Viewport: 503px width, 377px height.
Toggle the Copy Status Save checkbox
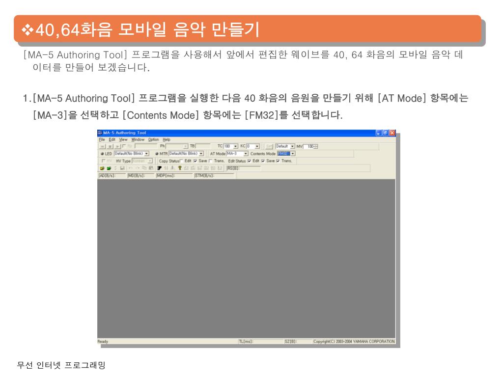click(x=196, y=161)
